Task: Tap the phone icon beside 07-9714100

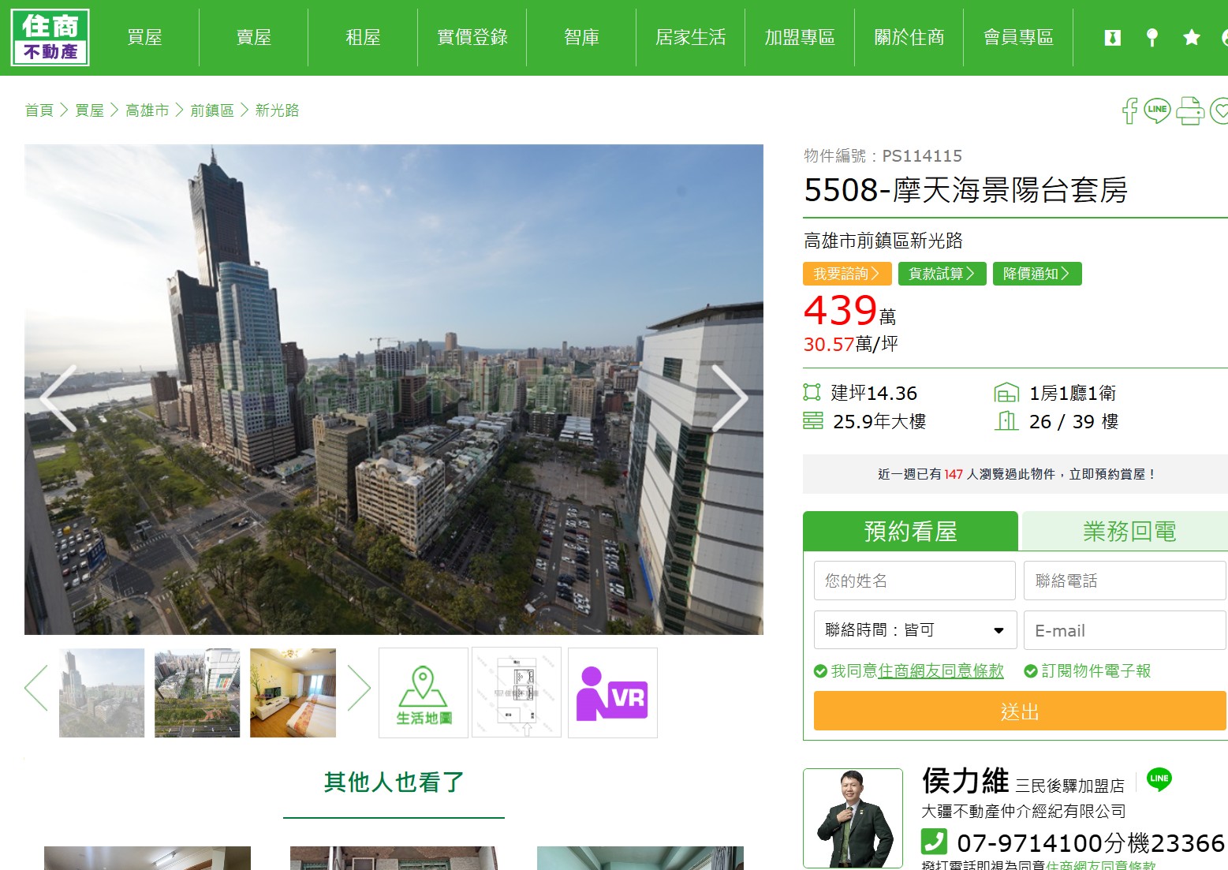Action: pos(935,842)
